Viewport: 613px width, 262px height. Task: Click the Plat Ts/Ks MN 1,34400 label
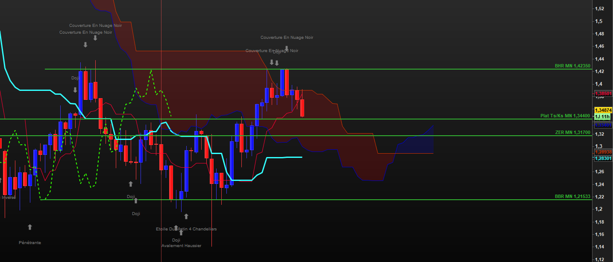(565, 116)
